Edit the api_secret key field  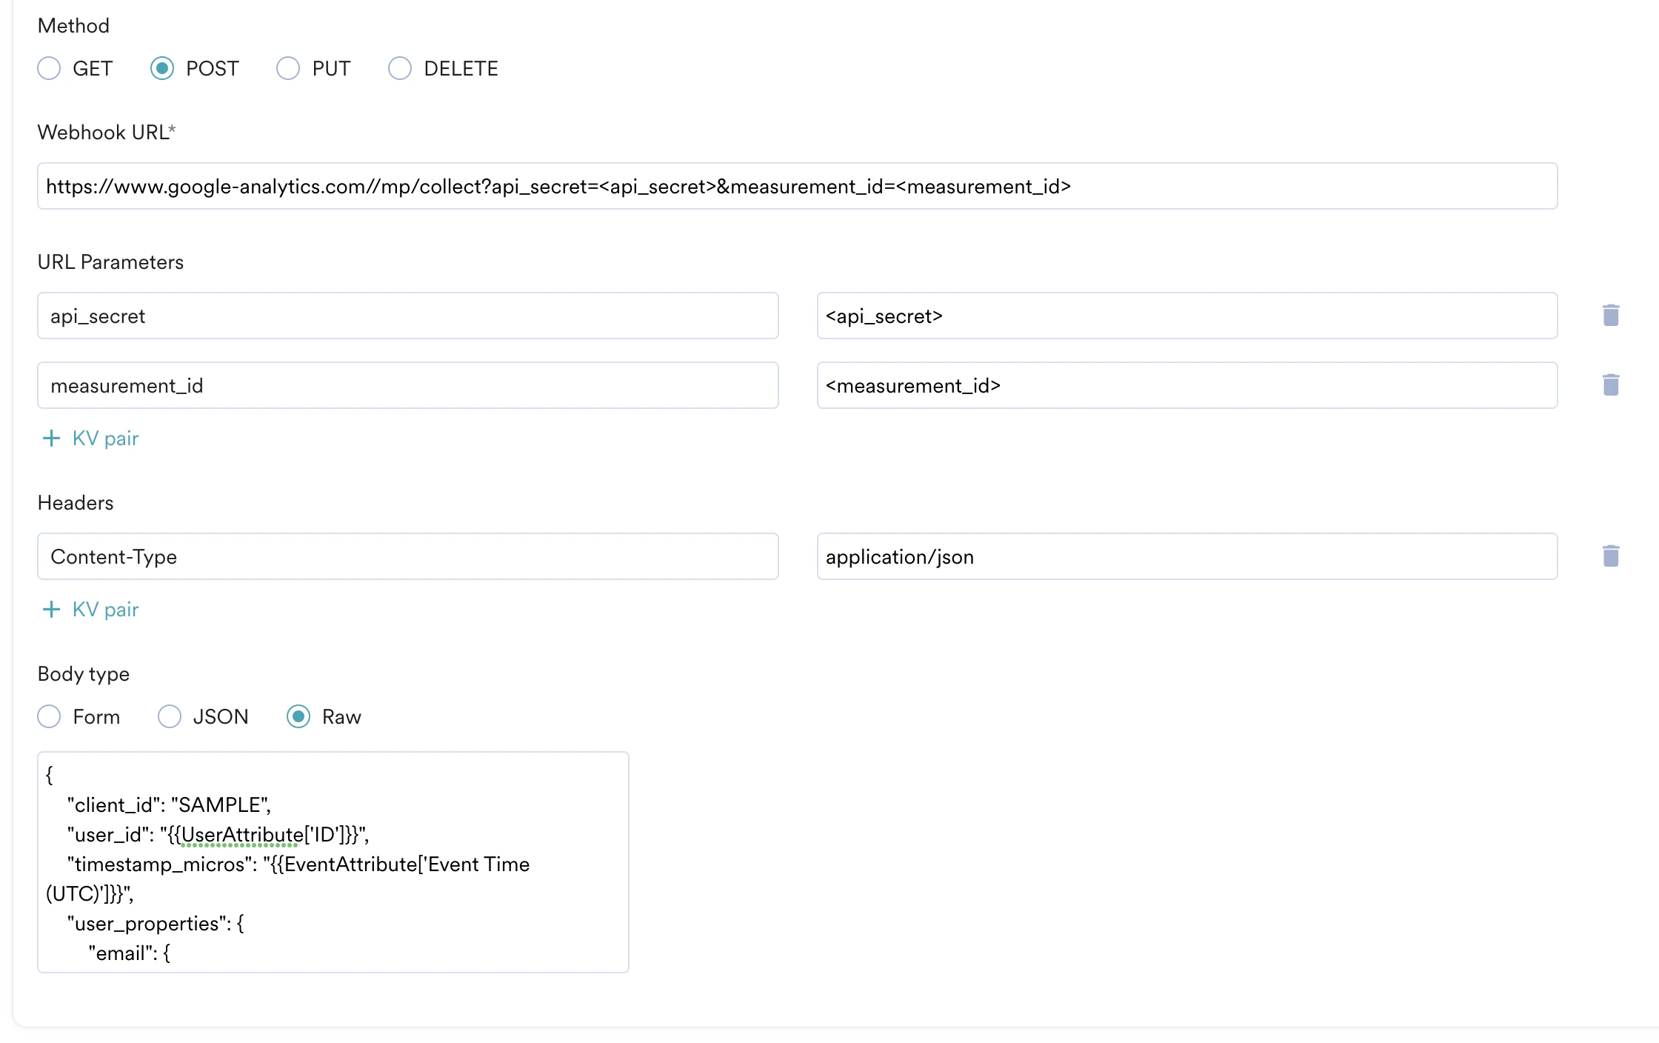click(x=407, y=316)
